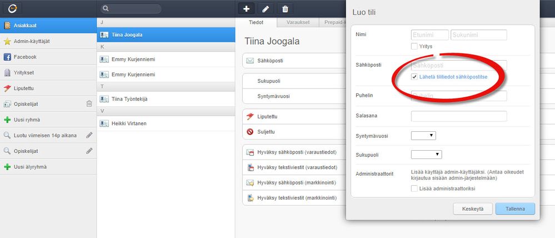Click the Salasana input field

tap(459, 116)
